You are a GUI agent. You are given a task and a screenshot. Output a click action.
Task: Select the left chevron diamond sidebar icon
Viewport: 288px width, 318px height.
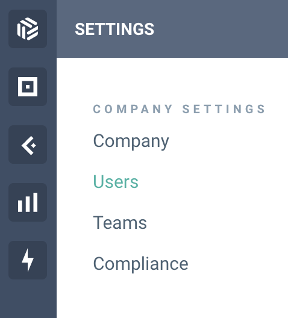point(28,145)
